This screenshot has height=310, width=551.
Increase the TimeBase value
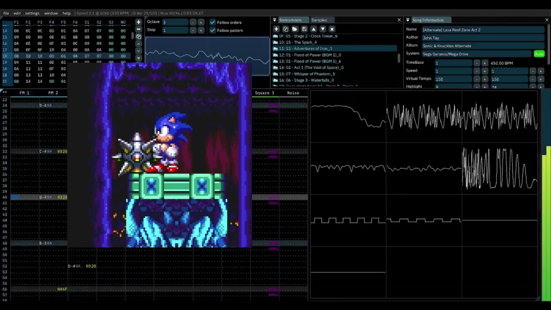point(485,63)
